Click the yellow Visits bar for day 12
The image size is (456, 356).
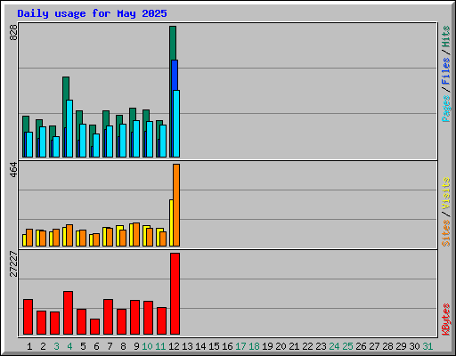coord(171,222)
